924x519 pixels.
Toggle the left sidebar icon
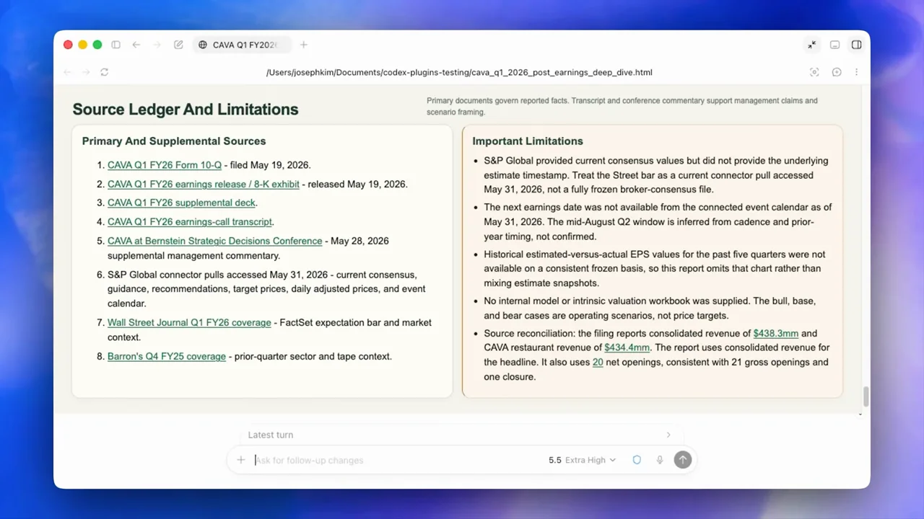pos(115,45)
